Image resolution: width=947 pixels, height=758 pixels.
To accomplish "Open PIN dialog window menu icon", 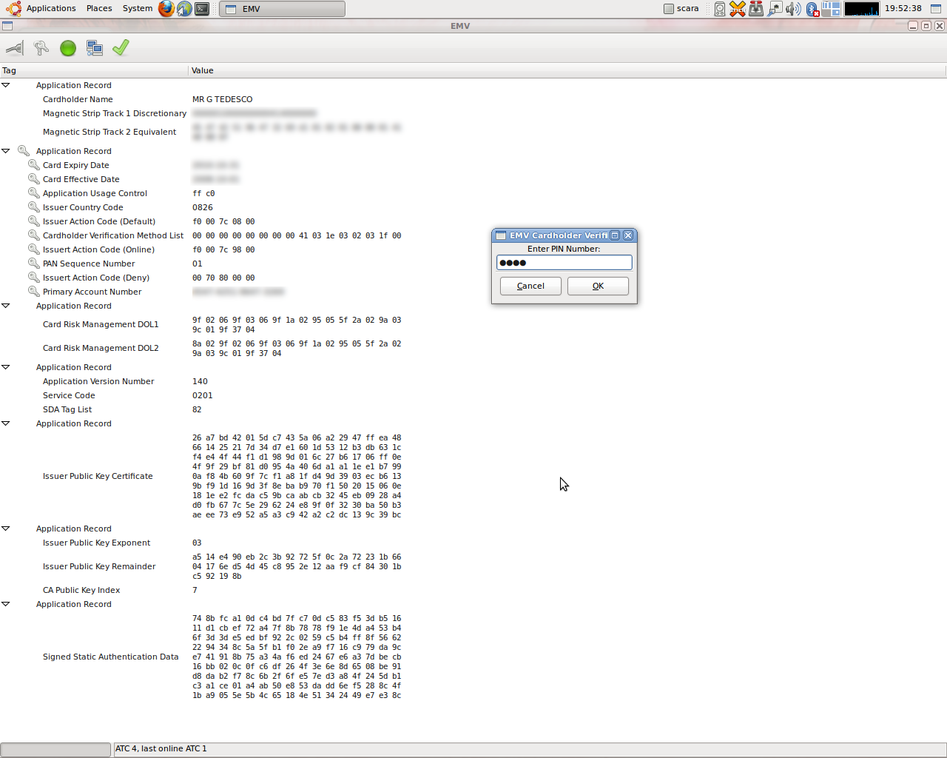I will 501,235.
